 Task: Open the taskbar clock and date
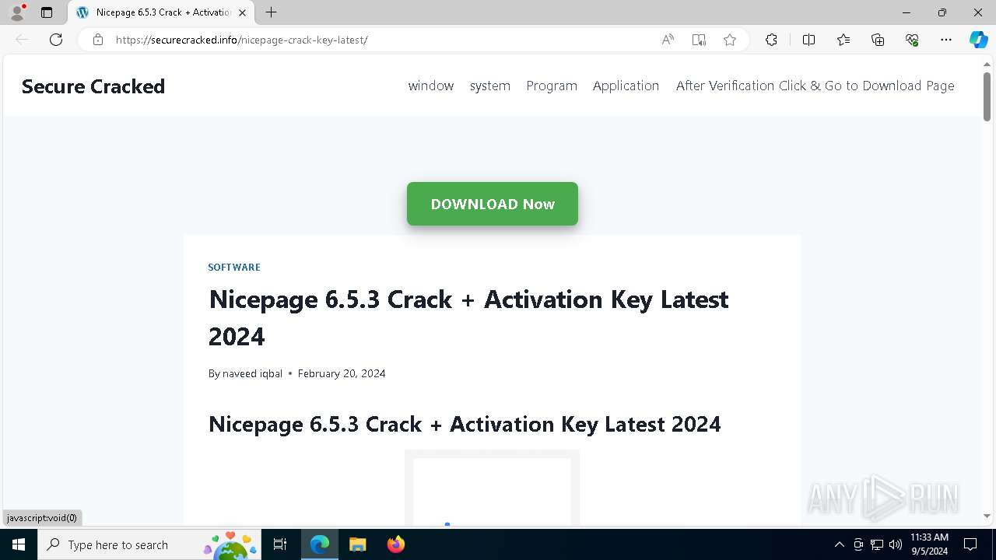pos(929,544)
